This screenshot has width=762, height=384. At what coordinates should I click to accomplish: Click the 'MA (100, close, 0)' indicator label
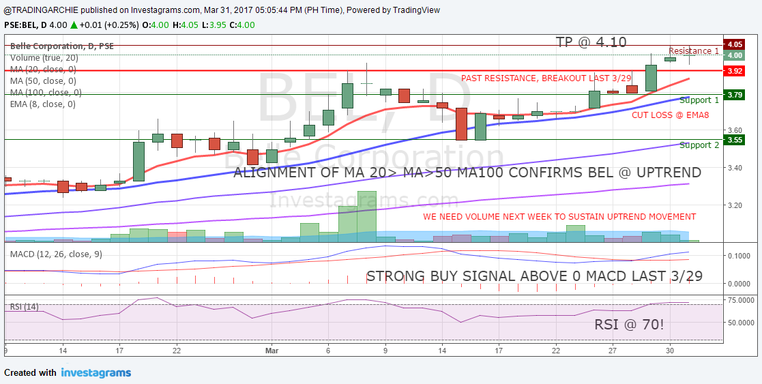(x=46, y=92)
